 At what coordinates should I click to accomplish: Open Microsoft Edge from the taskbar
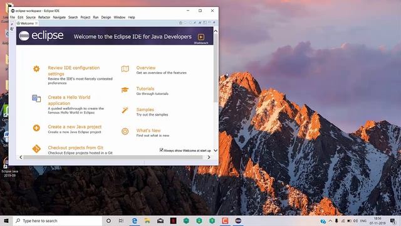[x=135, y=220]
